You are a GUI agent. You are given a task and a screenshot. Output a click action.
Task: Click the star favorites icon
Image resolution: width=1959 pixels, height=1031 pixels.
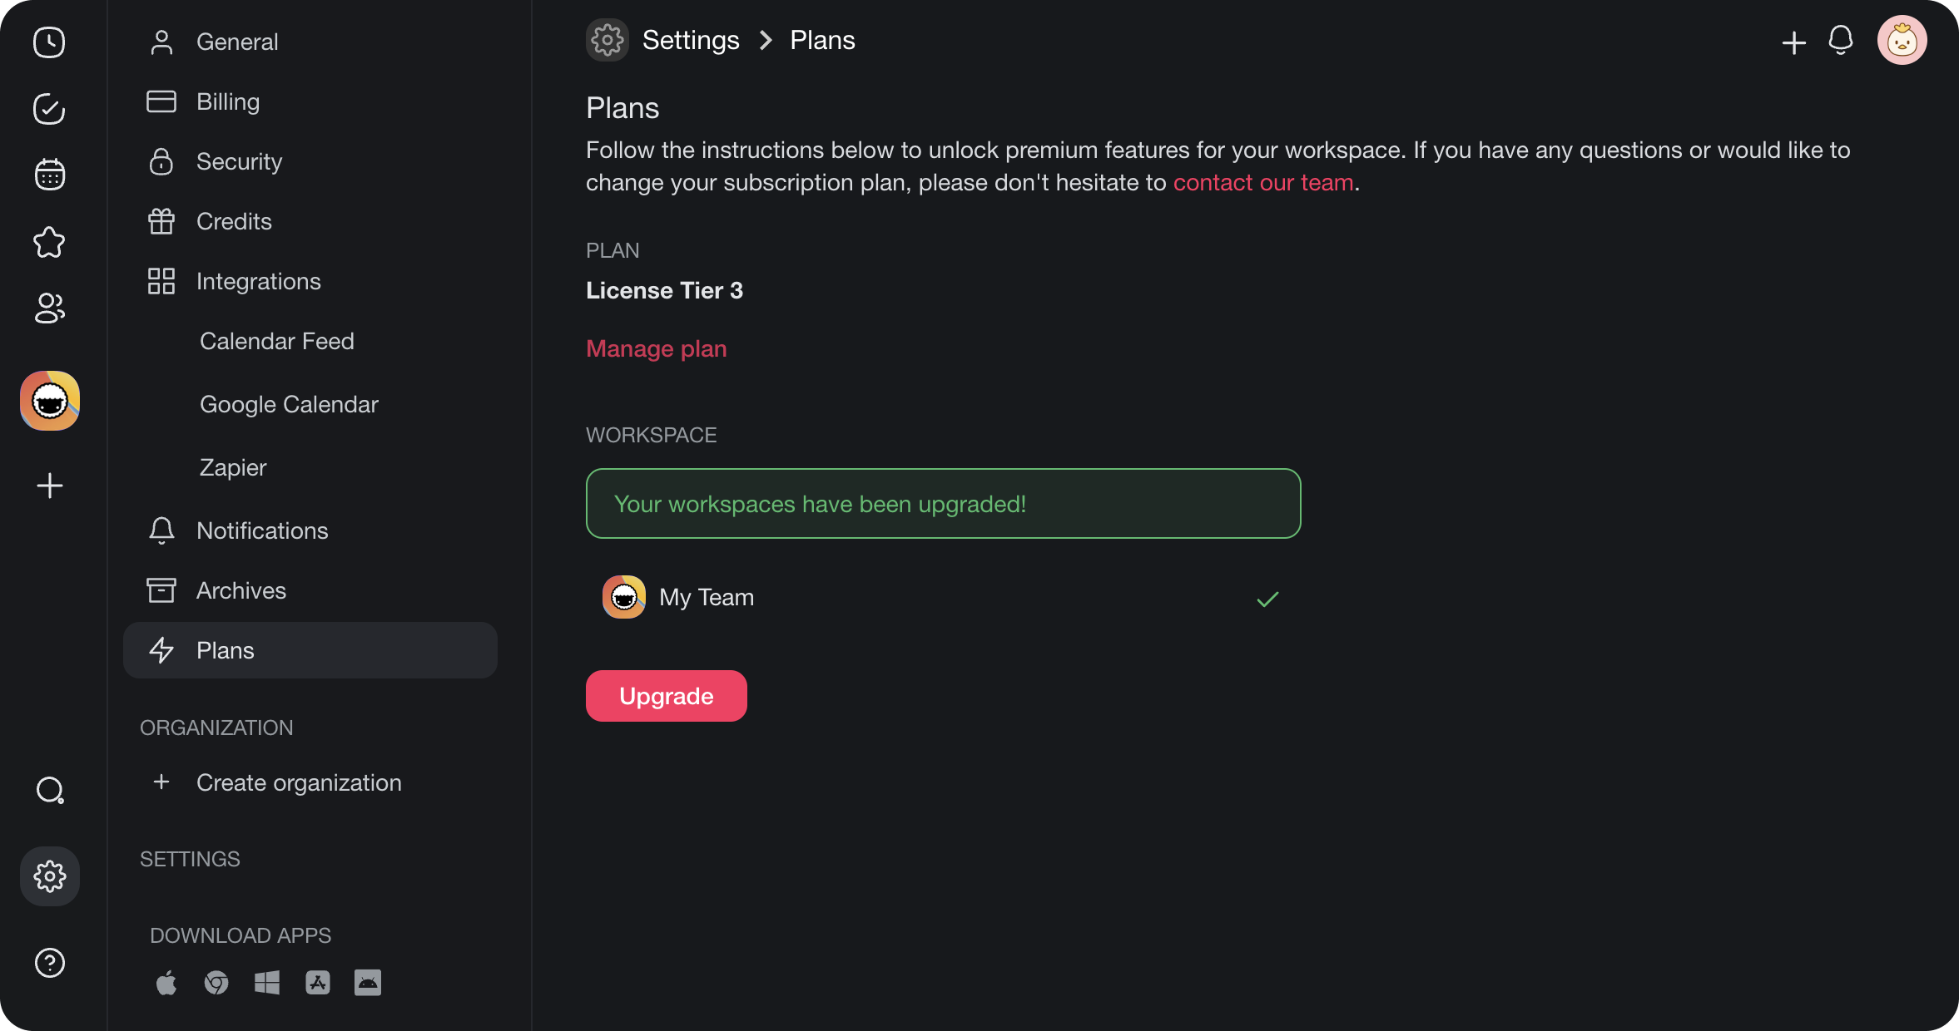(49, 242)
